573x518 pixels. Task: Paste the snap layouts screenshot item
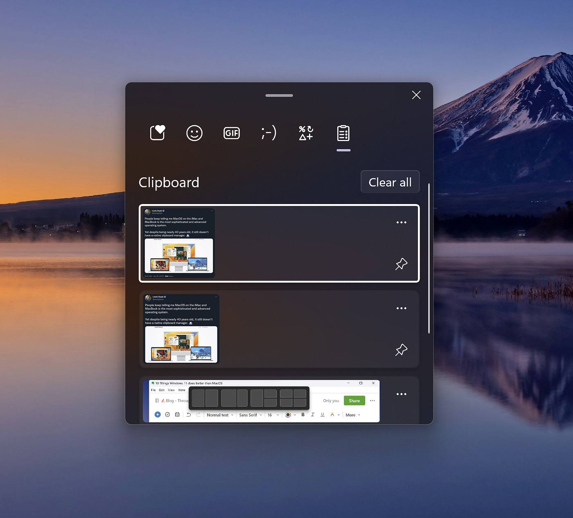pyautogui.click(x=262, y=401)
